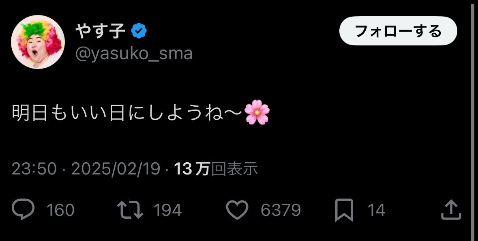View the 160 replies count
Viewport: 478px width, 241px height.
[x=60, y=210]
